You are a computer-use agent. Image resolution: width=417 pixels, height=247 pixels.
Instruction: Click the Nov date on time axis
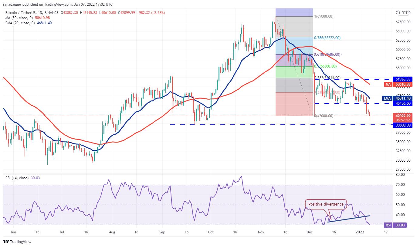coord(261,232)
